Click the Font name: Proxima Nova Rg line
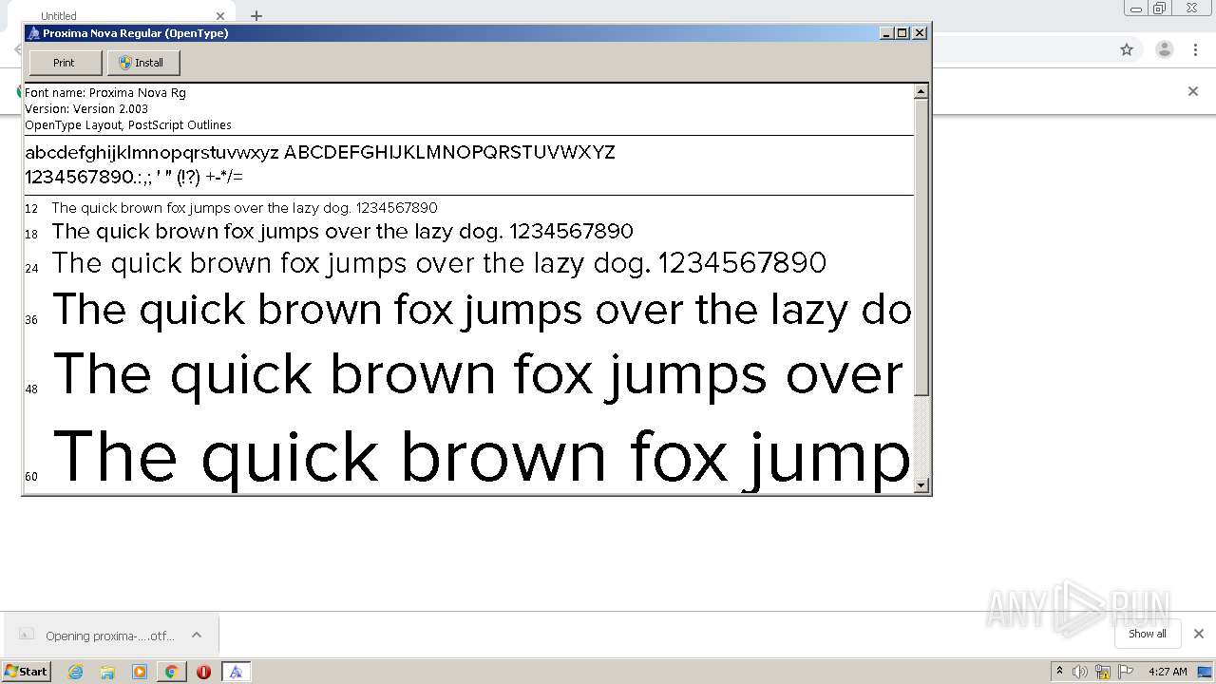This screenshot has height=684, width=1216. 105,93
